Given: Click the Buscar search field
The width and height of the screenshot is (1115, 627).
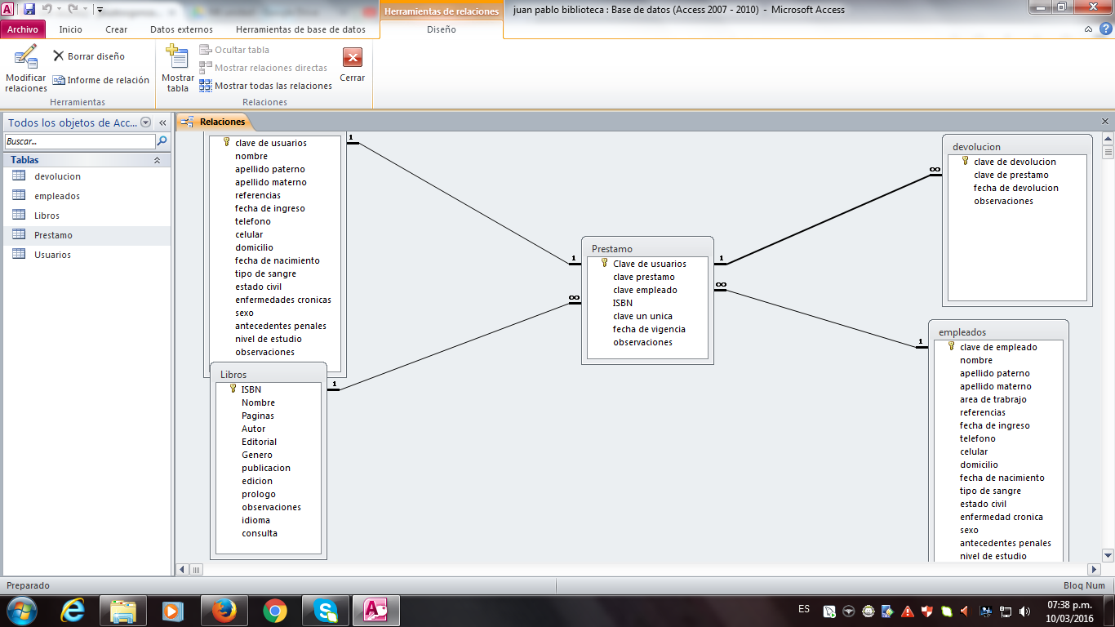Looking at the screenshot, I should pos(79,141).
